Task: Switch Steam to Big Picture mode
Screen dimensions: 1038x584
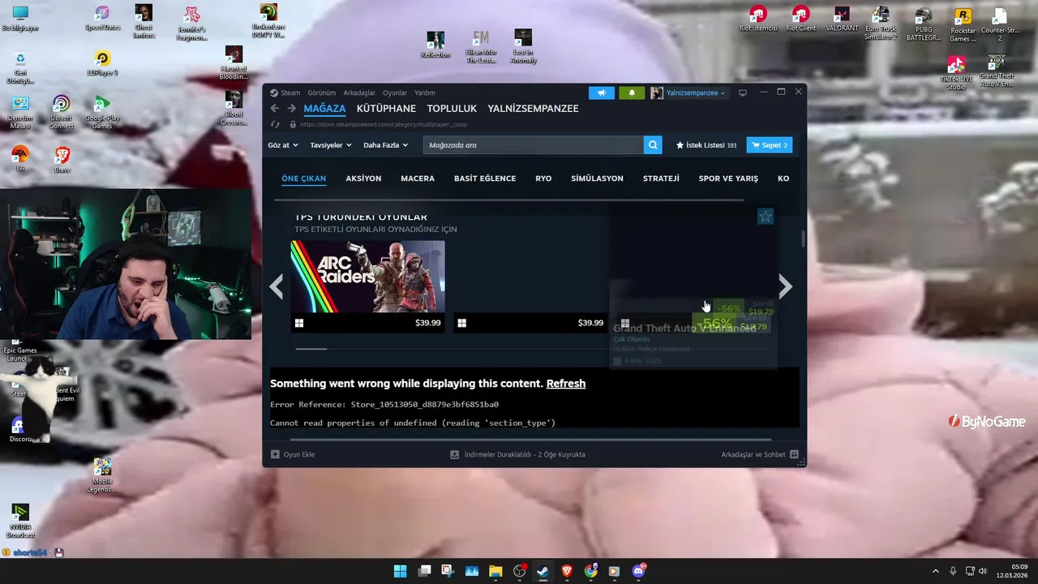Action: click(x=742, y=92)
